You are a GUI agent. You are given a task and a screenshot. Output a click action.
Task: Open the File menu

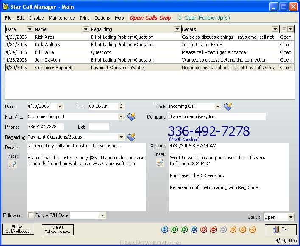[8, 18]
